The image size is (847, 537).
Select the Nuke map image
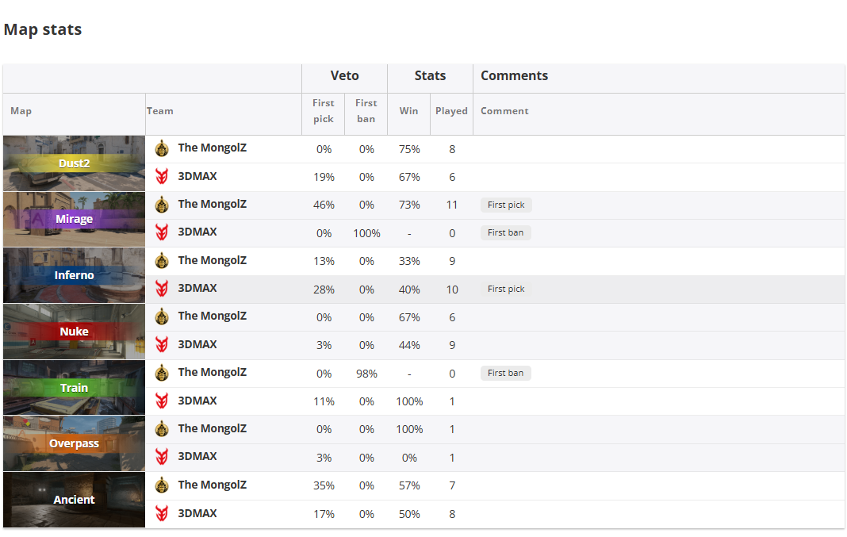(x=74, y=332)
